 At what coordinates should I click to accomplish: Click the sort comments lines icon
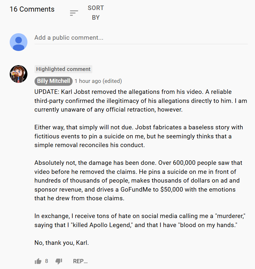coord(74,13)
